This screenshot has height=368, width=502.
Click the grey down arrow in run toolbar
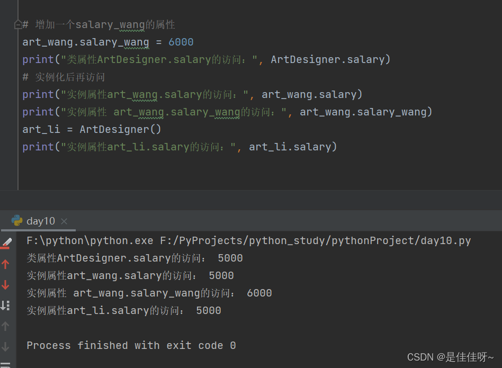5,347
